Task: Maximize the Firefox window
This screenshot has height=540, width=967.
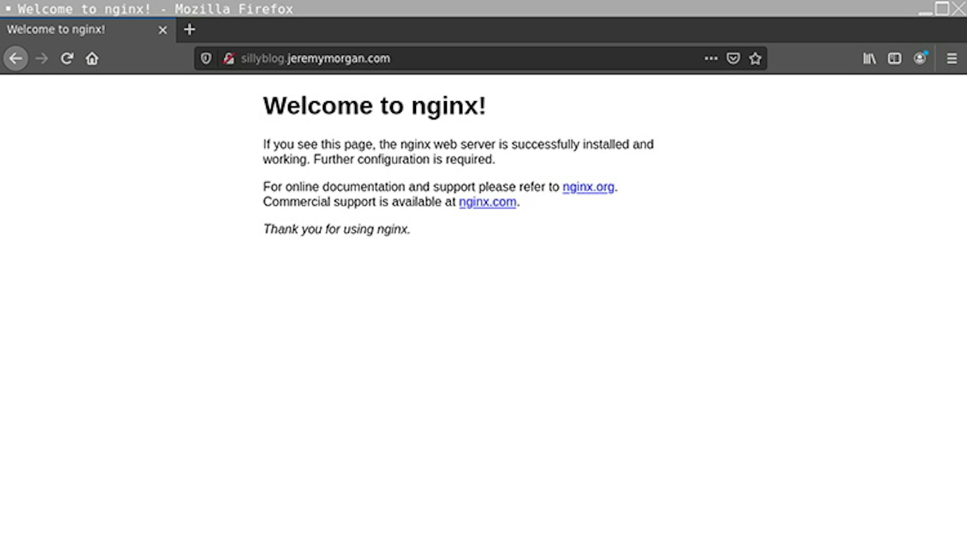Action: pos(942,9)
